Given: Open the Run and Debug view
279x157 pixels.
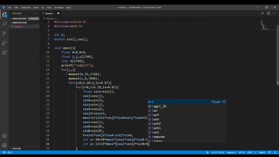Looking at the screenshot, I should pyautogui.click(x=4, y=43).
